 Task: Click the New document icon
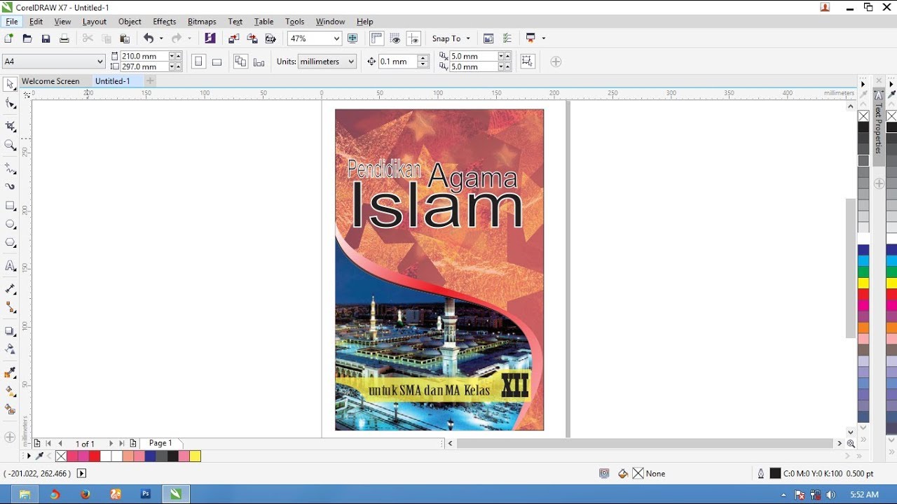9,38
